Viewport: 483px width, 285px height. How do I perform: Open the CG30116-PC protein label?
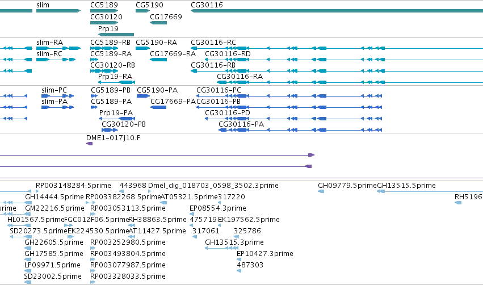coord(219,90)
